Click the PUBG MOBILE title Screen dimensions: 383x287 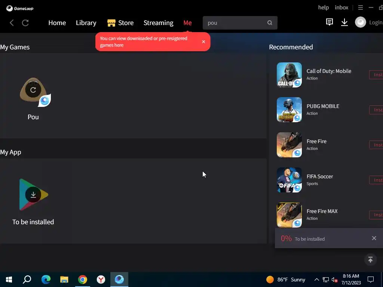323,106
